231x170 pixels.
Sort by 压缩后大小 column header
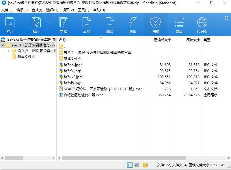click(163, 40)
